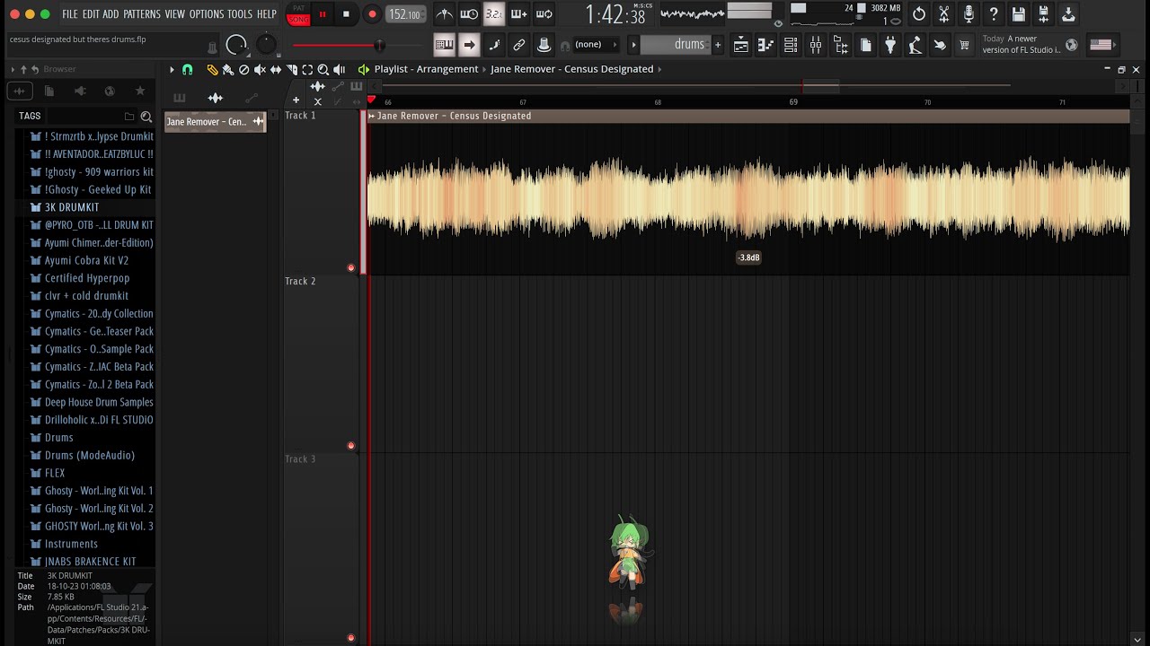This screenshot has width=1150, height=646.
Task: Click the Undo history icon
Action: pos(918,14)
